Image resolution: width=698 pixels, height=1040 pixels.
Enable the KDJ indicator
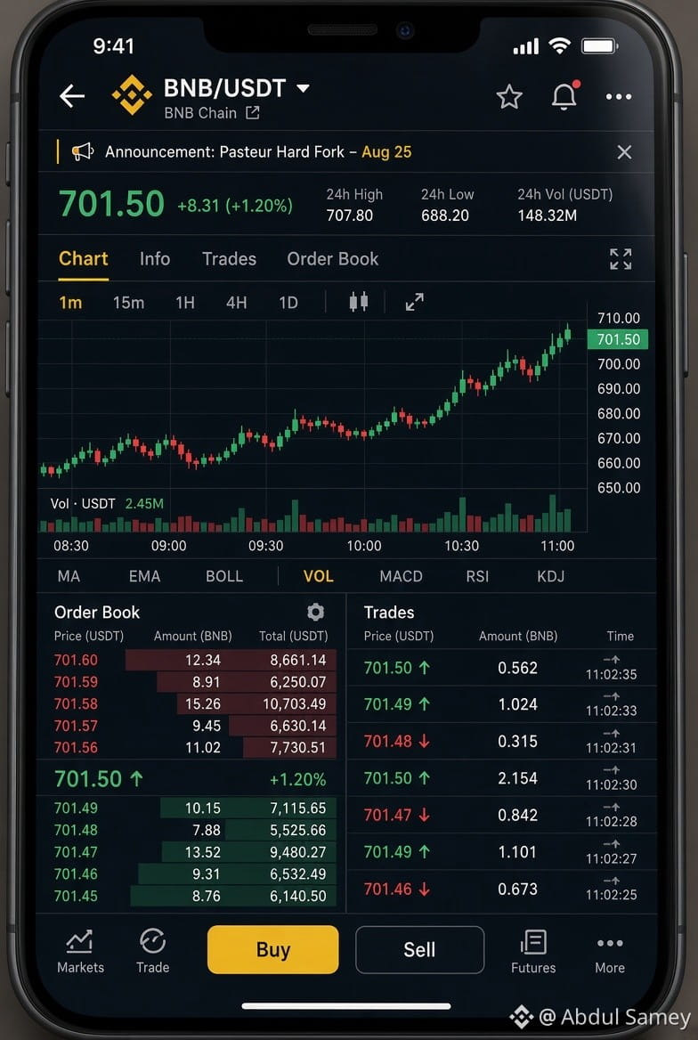pos(551,576)
